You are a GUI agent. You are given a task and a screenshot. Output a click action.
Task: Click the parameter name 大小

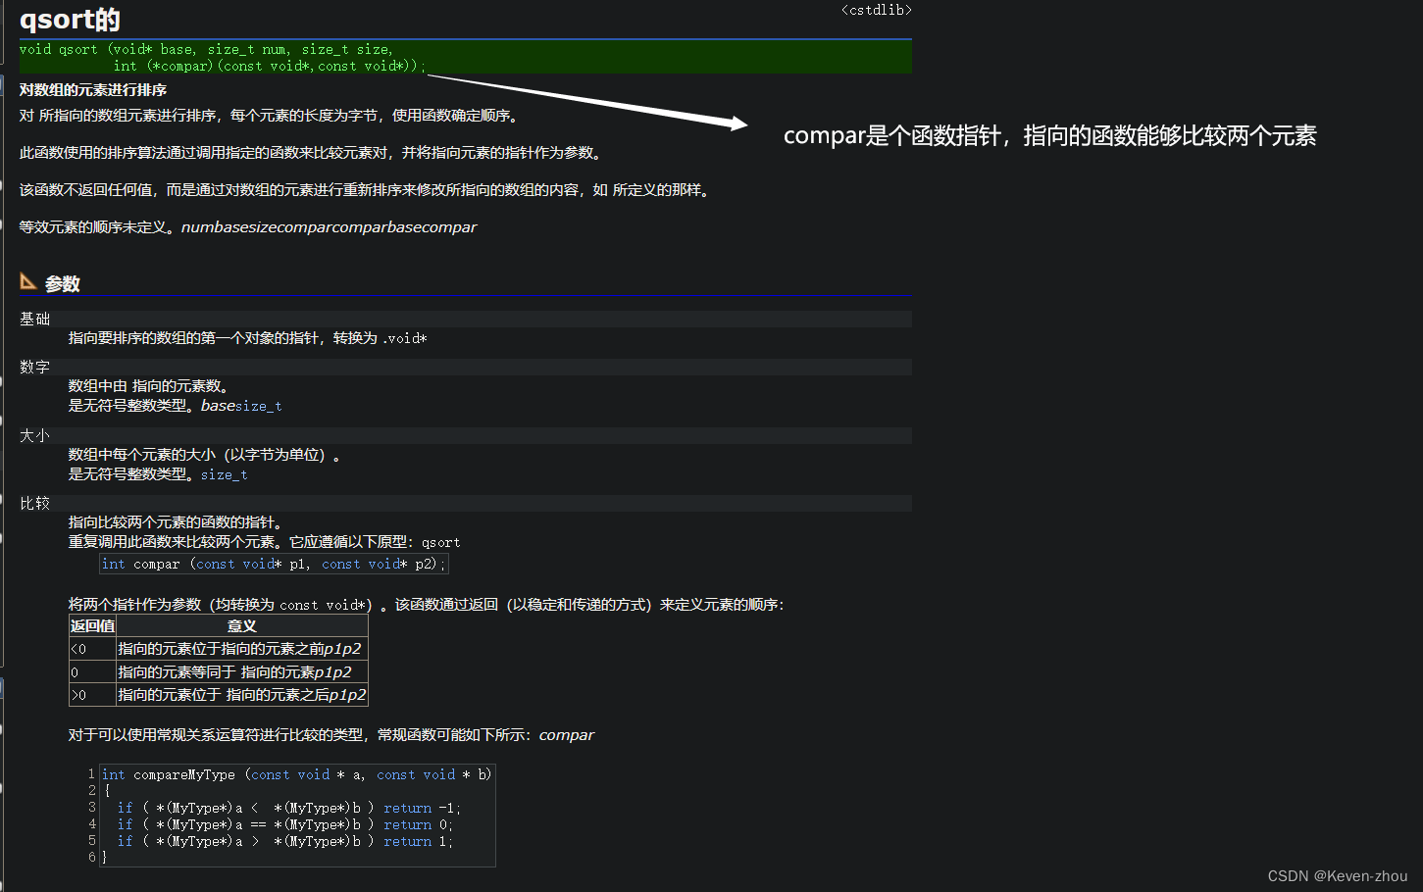click(34, 436)
